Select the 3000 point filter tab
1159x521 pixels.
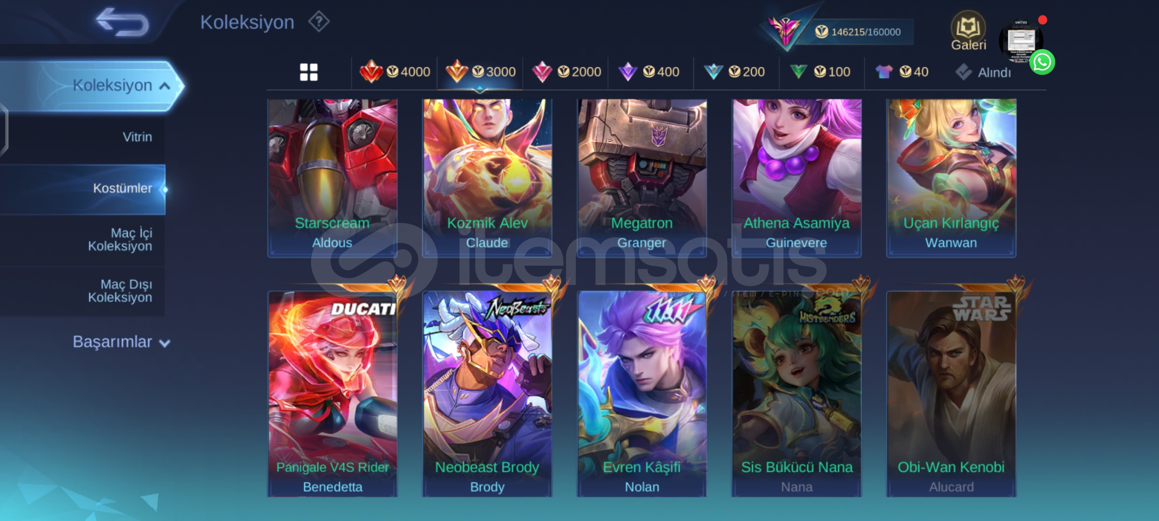(x=481, y=72)
